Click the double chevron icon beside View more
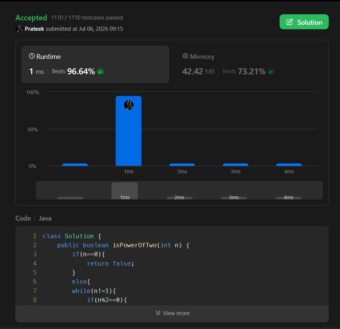 click(x=158, y=313)
